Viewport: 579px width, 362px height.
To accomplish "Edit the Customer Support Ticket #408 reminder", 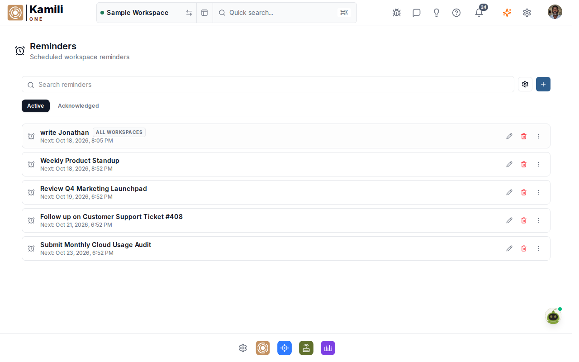I will 509,220.
